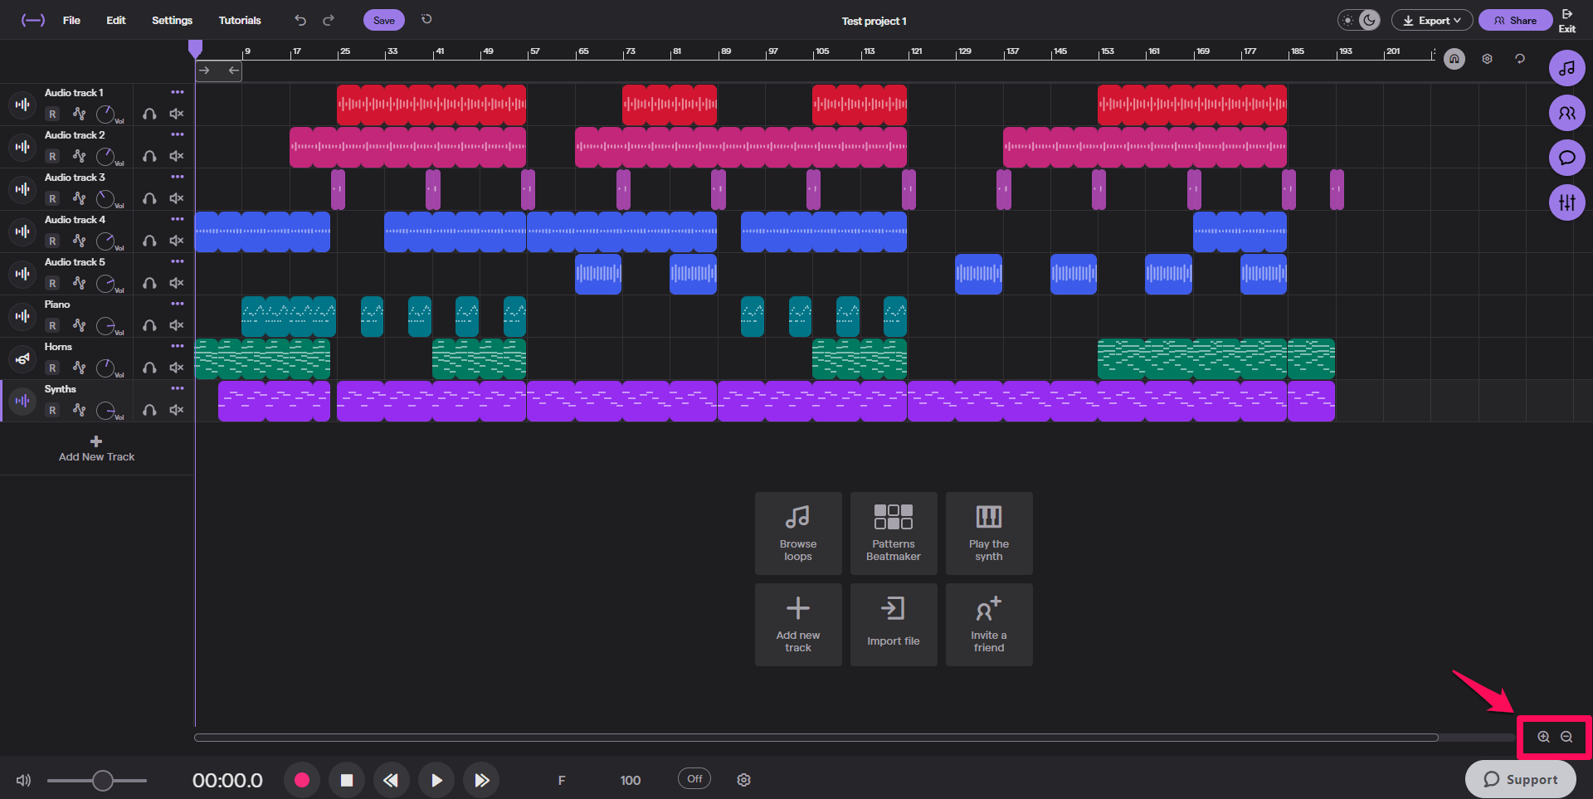Solo Audio track 5 with headphones
This screenshot has height=799, width=1593.
click(149, 283)
